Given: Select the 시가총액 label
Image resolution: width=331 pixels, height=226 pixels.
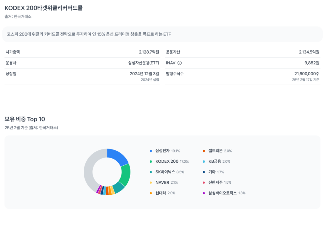Looking at the screenshot, I should (x=13, y=52).
